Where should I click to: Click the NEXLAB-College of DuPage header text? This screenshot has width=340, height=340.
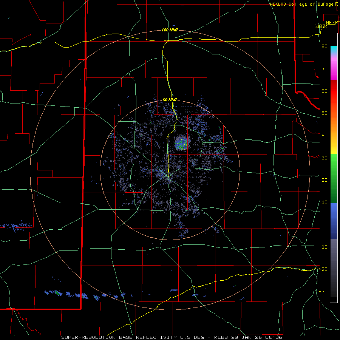click(301, 4)
